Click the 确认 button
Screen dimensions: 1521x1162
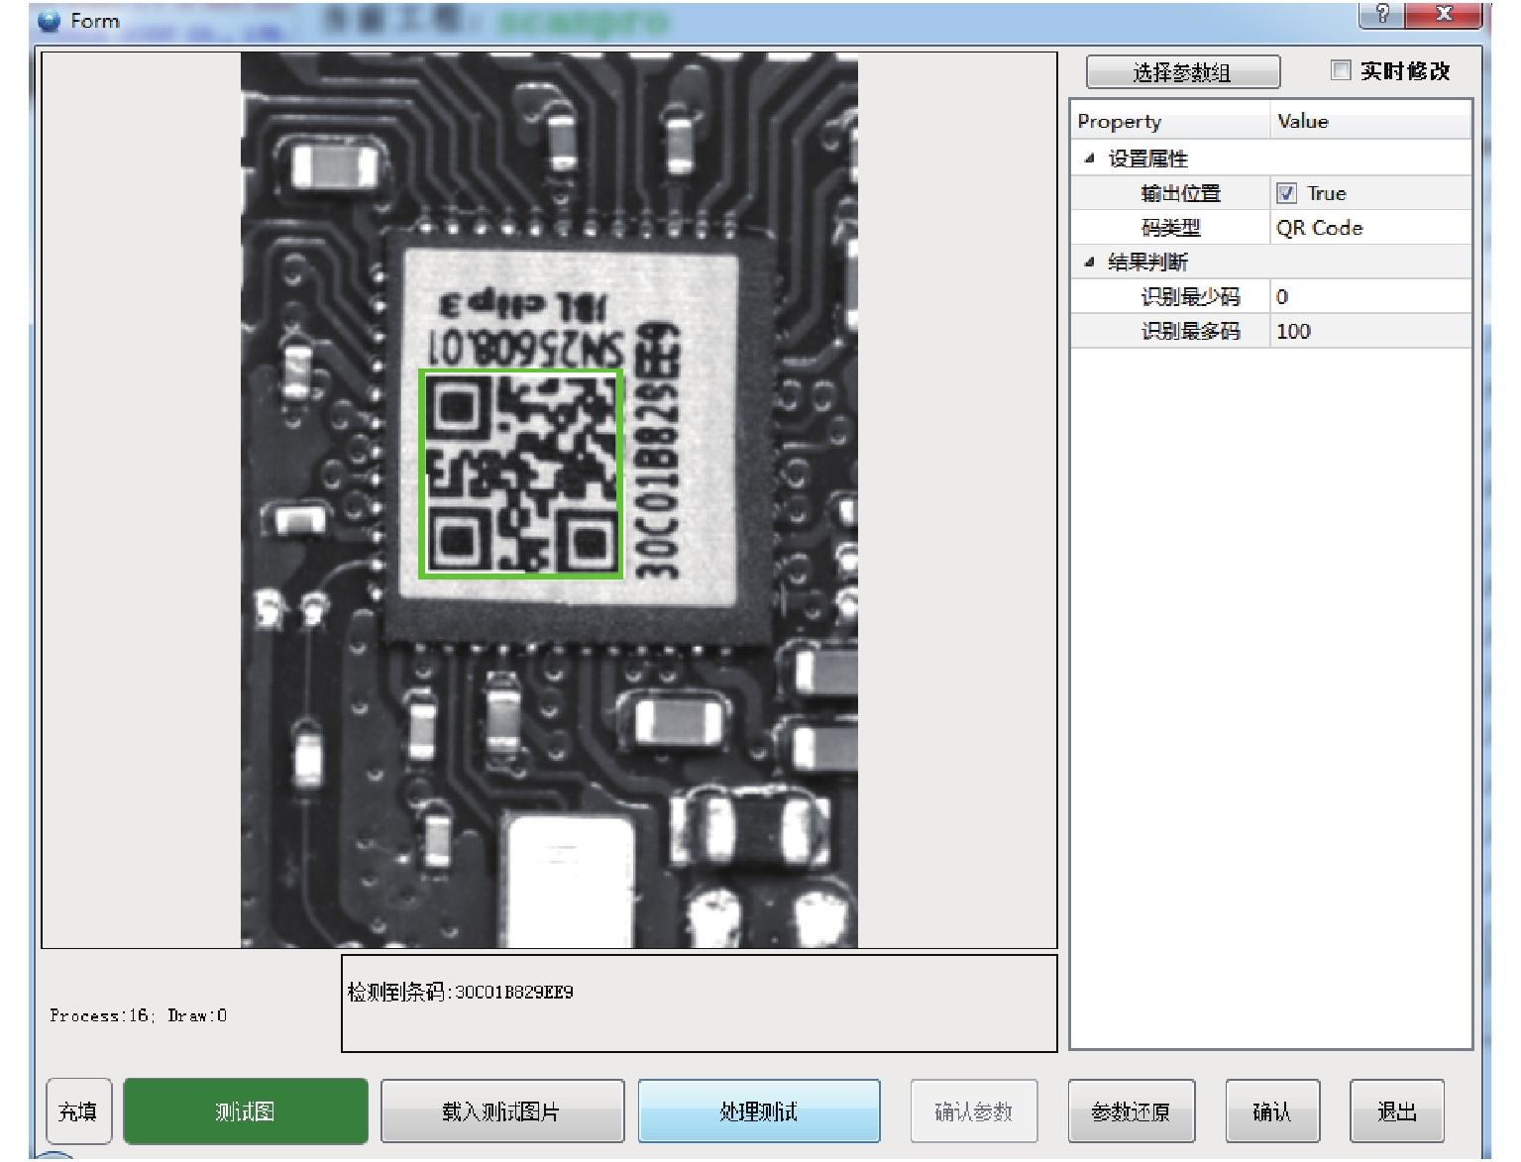click(x=1272, y=1111)
